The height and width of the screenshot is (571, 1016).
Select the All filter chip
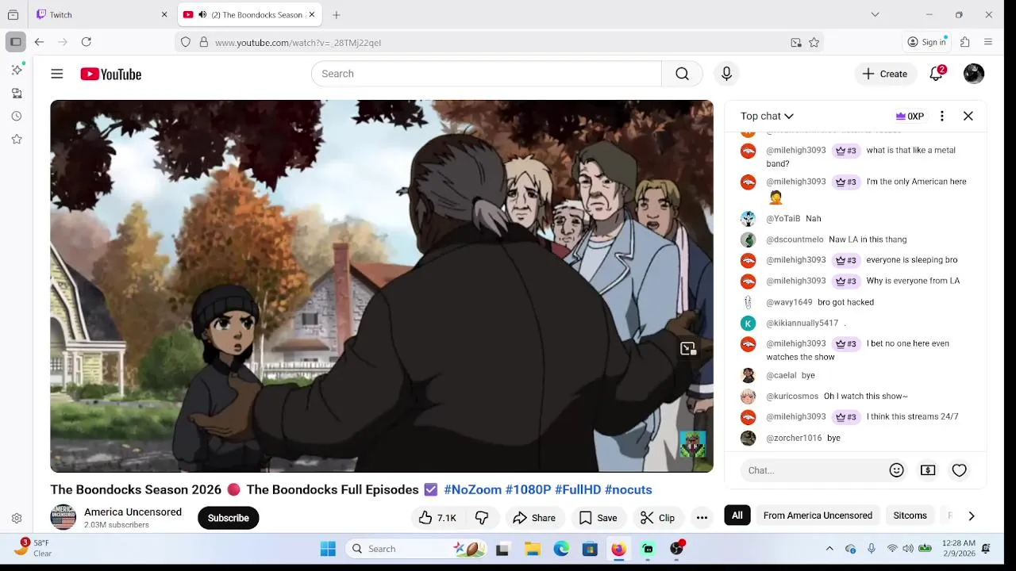[737, 515]
